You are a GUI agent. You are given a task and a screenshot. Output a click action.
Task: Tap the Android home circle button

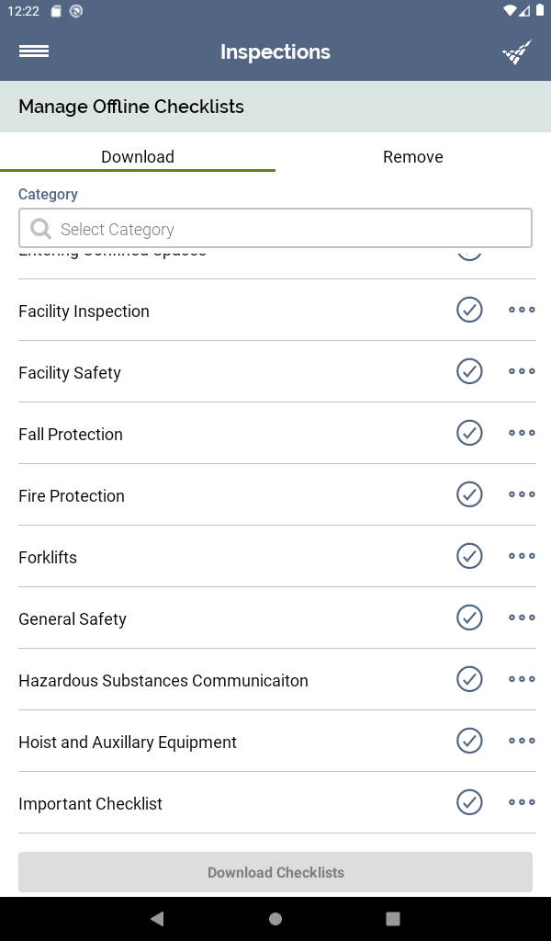[275, 919]
